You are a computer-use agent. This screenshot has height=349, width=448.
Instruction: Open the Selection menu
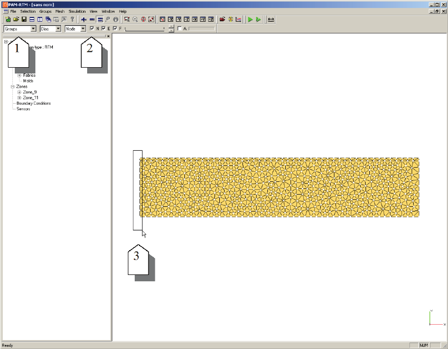point(27,12)
